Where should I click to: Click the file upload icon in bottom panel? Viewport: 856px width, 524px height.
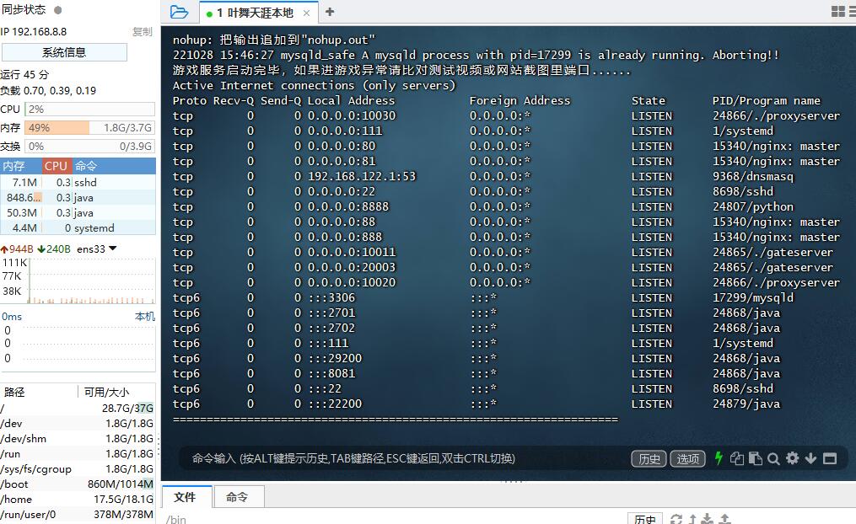[725, 519]
